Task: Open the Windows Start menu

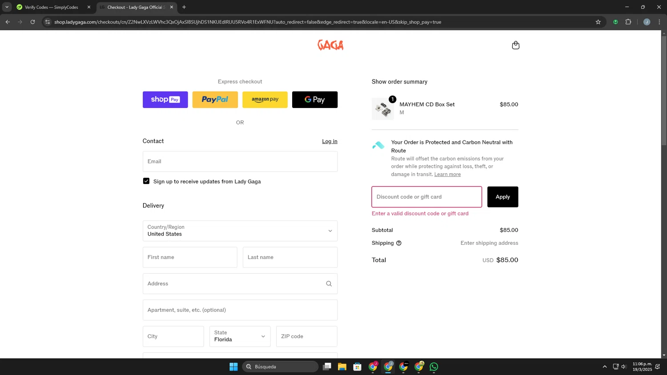Action: click(233, 367)
